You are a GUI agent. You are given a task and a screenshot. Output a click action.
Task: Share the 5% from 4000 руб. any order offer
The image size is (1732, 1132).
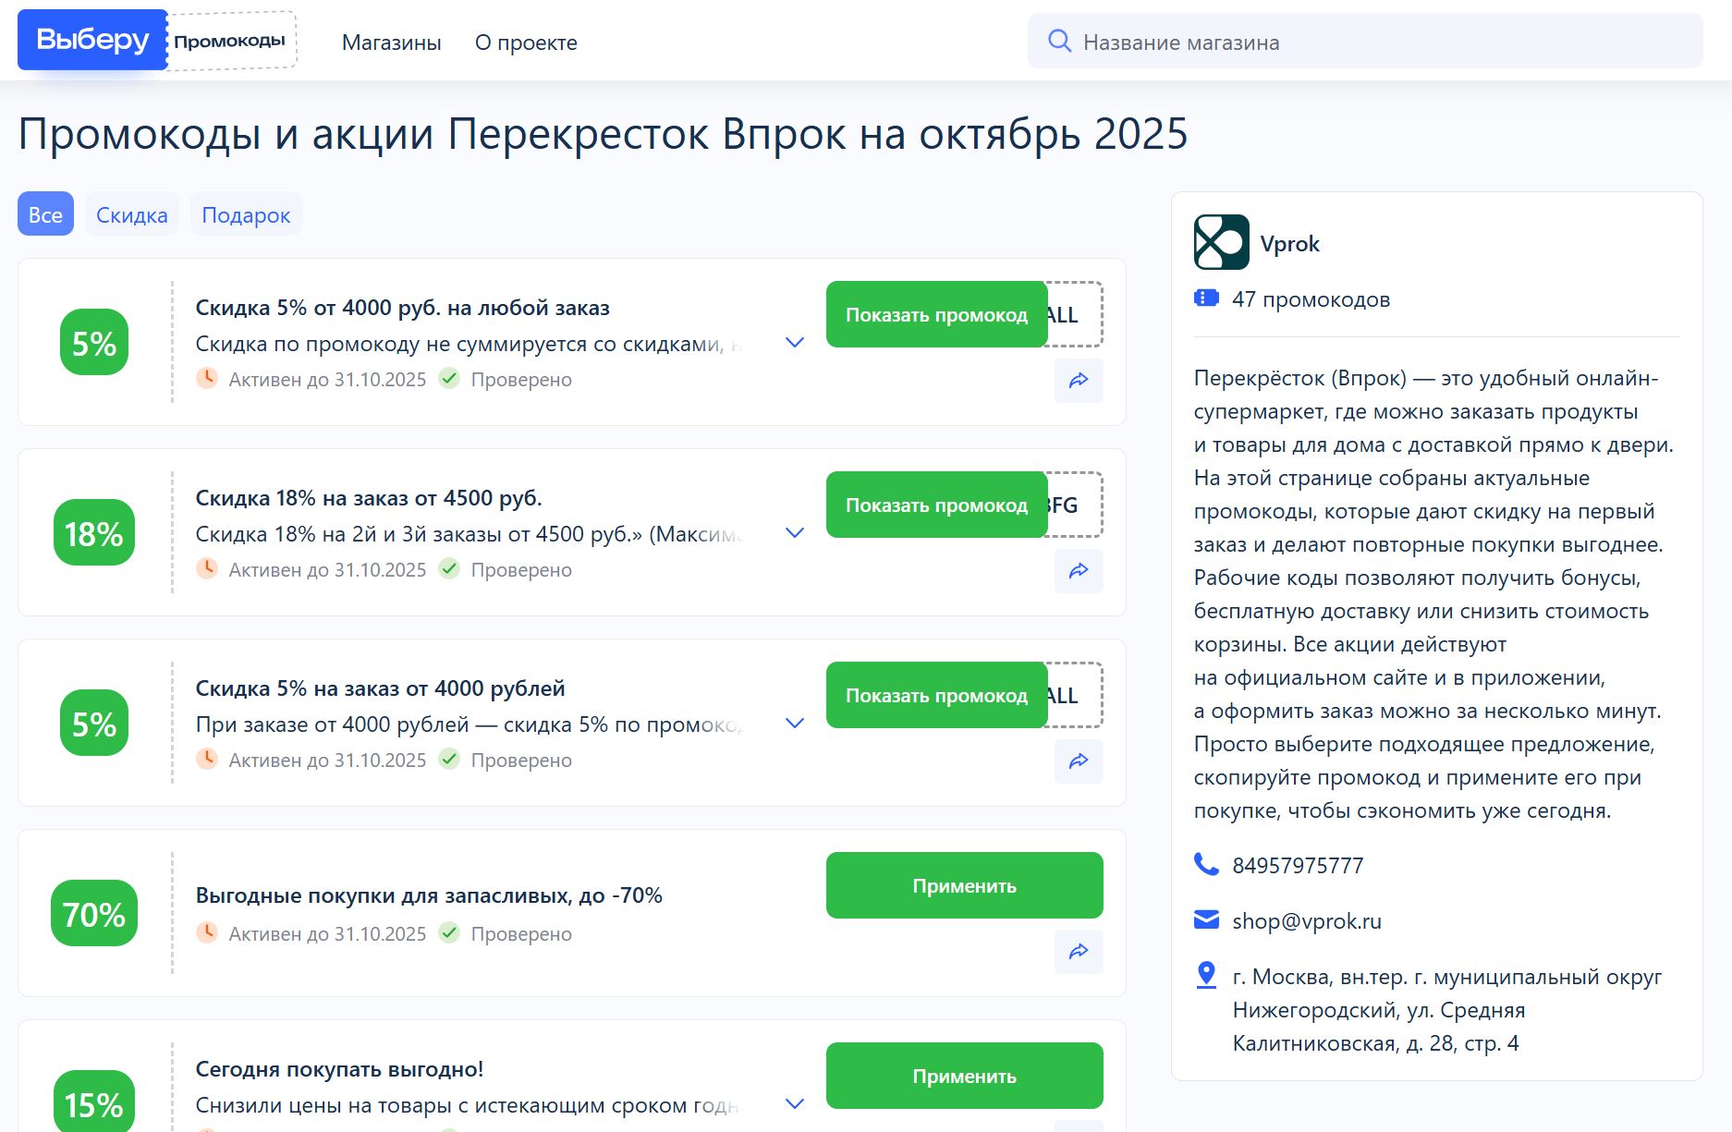point(1079,381)
